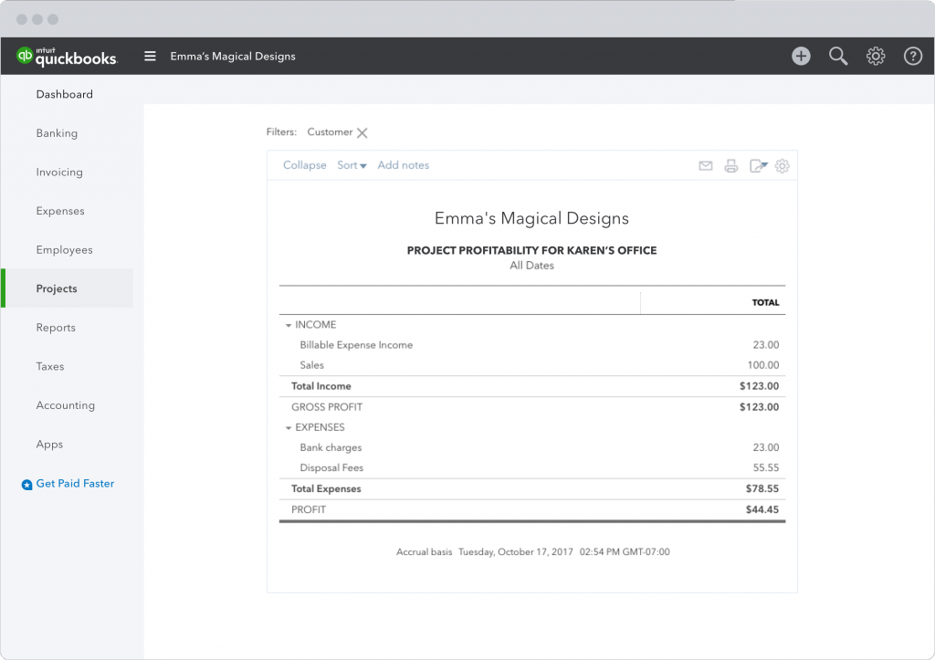The height and width of the screenshot is (660, 935).
Task: Click GROSS PROFIT amount $123.00
Action: tap(759, 406)
